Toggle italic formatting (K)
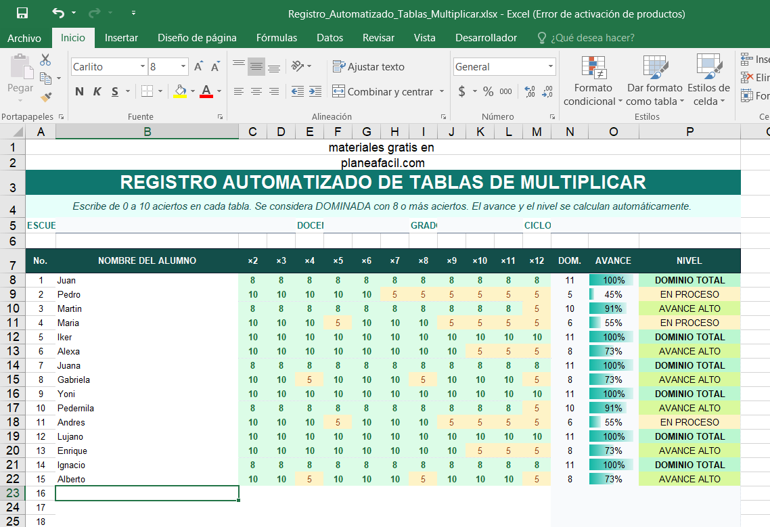Image resolution: width=770 pixels, height=527 pixels. pos(97,91)
